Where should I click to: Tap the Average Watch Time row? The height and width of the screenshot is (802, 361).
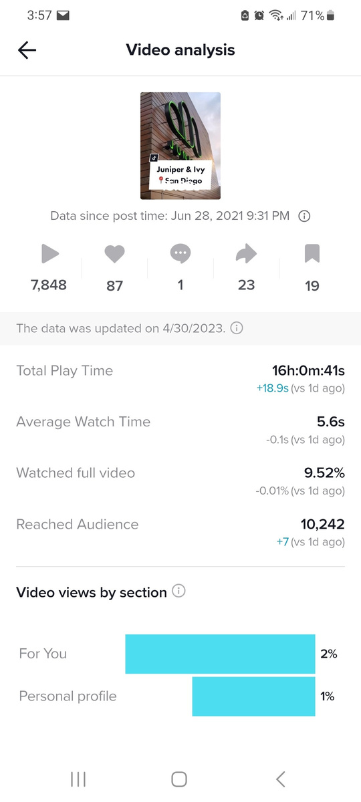tap(180, 430)
